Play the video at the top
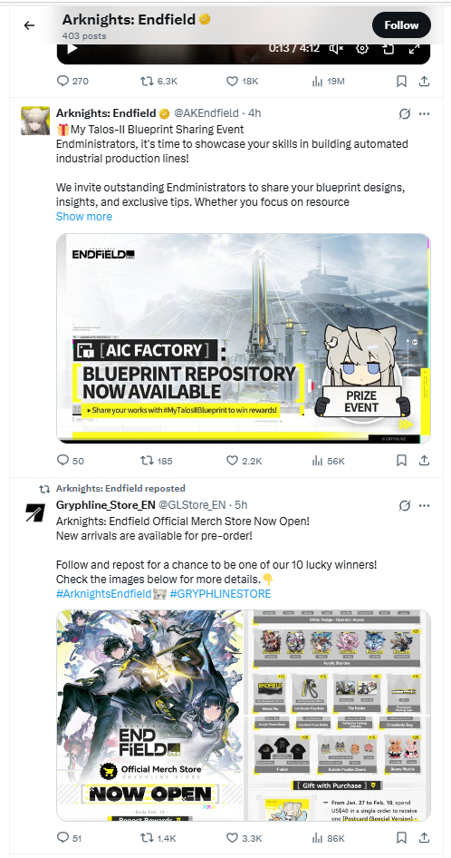 72,48
